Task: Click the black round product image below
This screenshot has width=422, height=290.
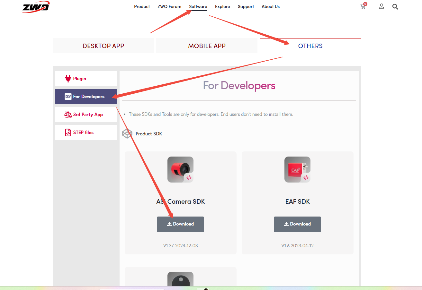Action: click(x=180, y=279)
